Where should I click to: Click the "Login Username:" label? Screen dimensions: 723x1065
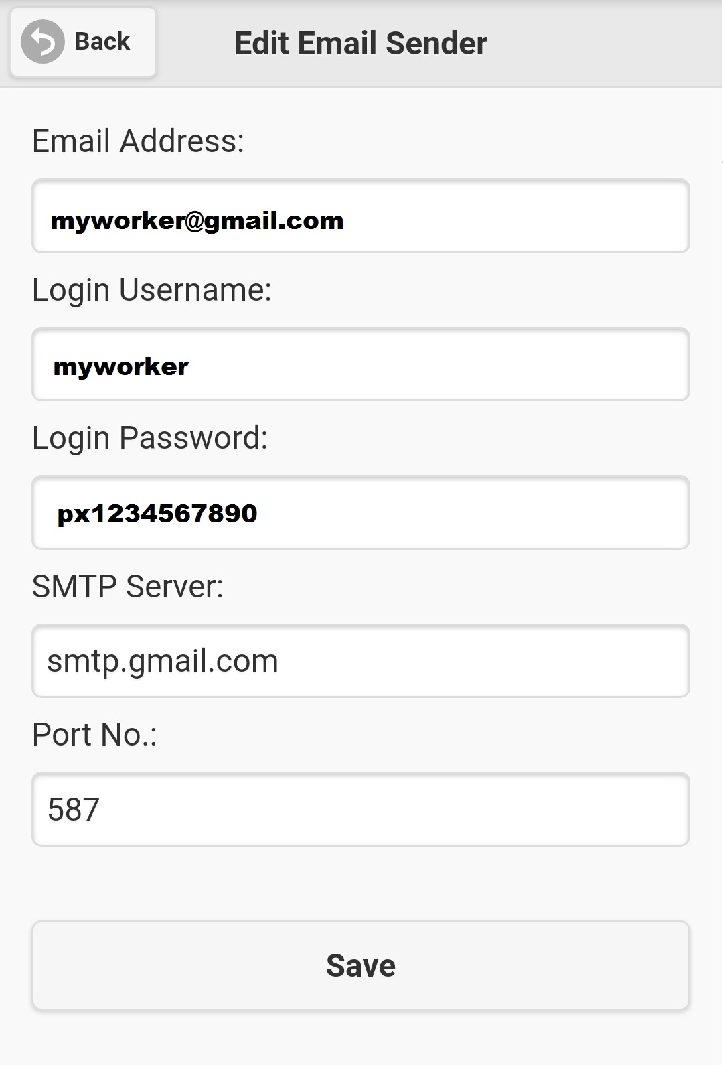point(151,290)
